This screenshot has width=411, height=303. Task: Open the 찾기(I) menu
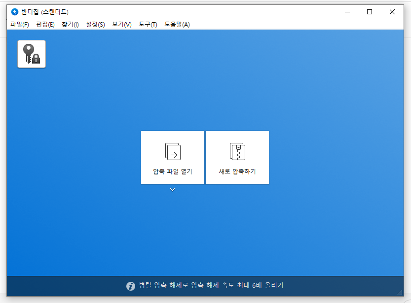(69, 24)
